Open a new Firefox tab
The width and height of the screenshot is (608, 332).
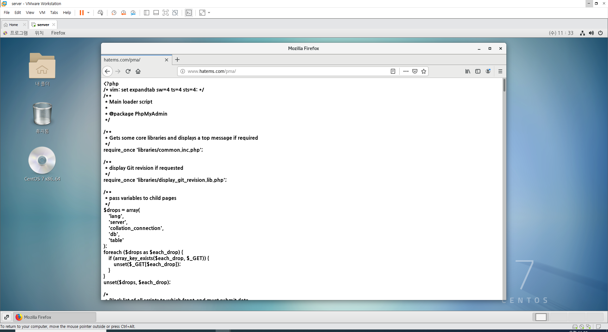(177, 60)
